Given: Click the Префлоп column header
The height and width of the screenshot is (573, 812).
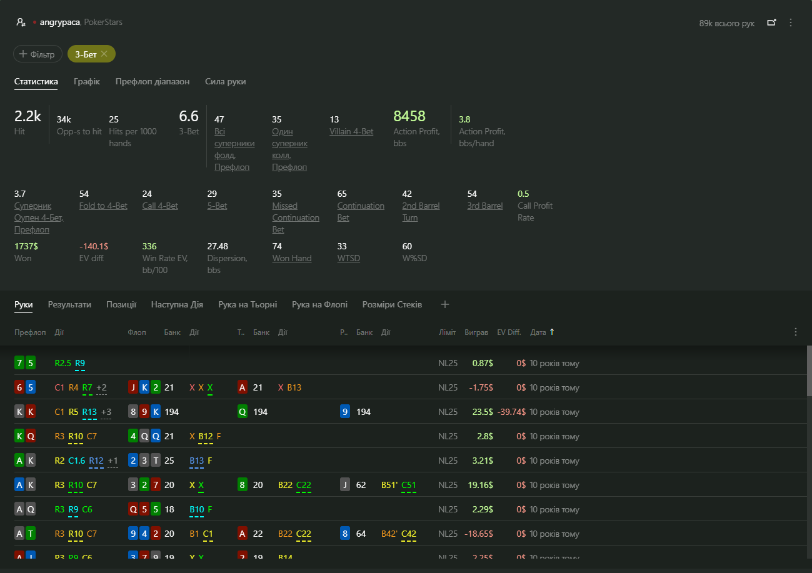Looking at the screenshot, I should coord(30,332).
